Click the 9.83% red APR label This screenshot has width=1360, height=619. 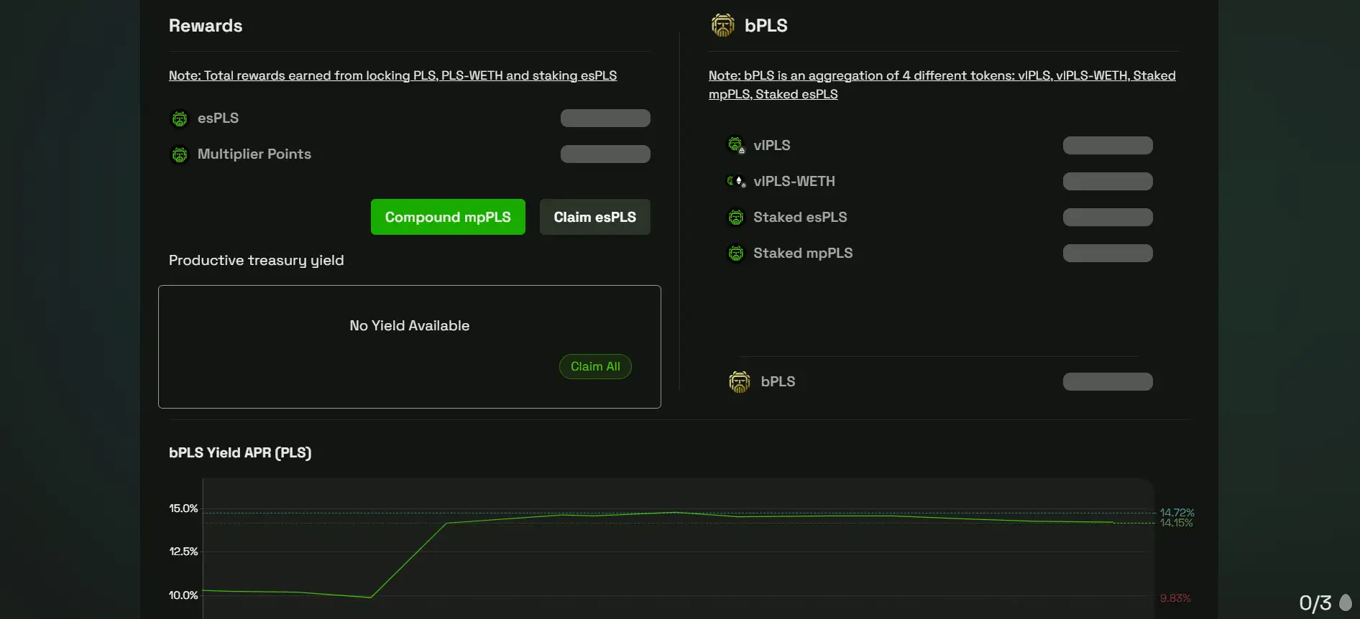(x=1175, y=598)
